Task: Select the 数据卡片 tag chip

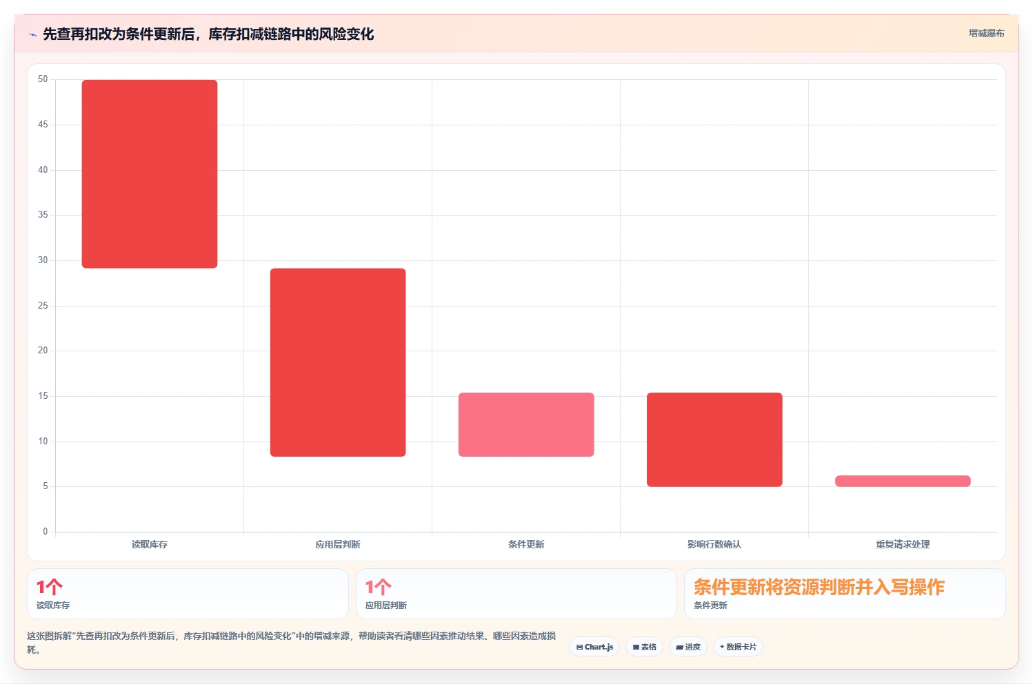Action: click(738, 647)
